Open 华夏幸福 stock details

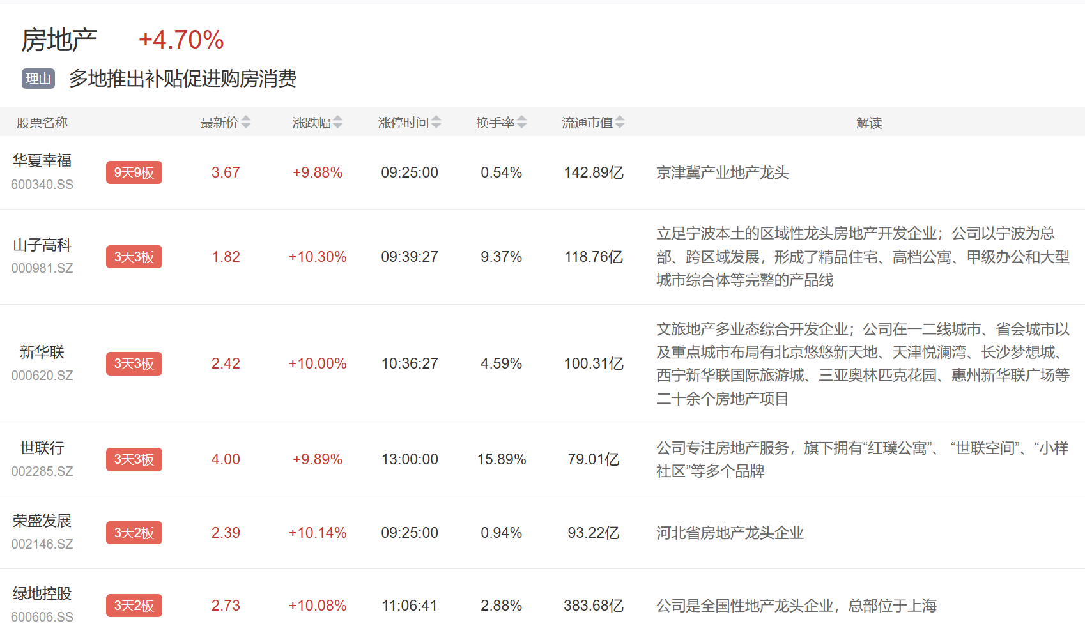tap(42, 161)
